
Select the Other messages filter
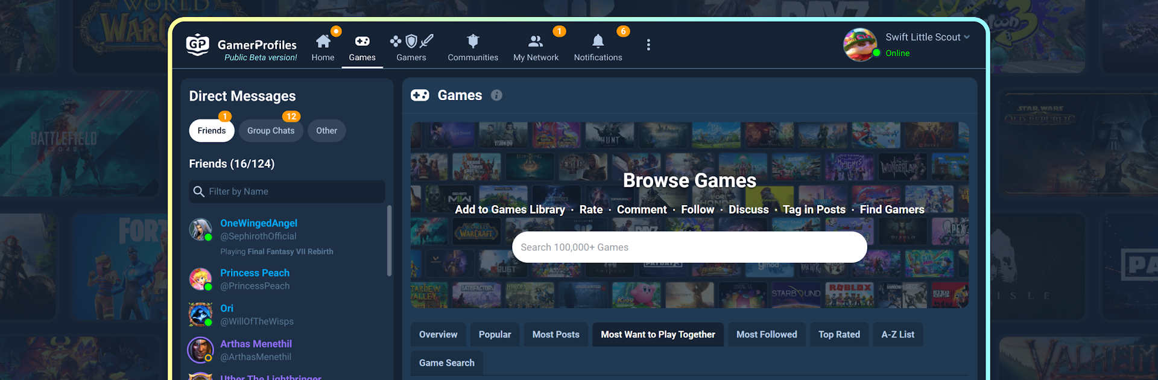pyautogui.click(x=326, y=131)
